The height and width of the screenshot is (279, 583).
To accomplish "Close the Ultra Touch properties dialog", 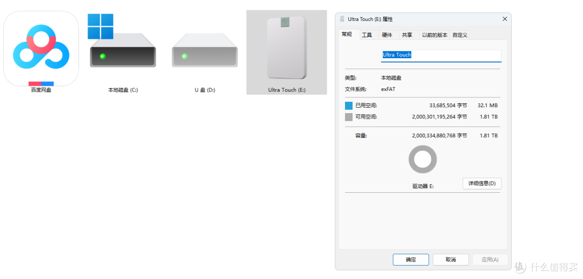I will tap(505, 19).
